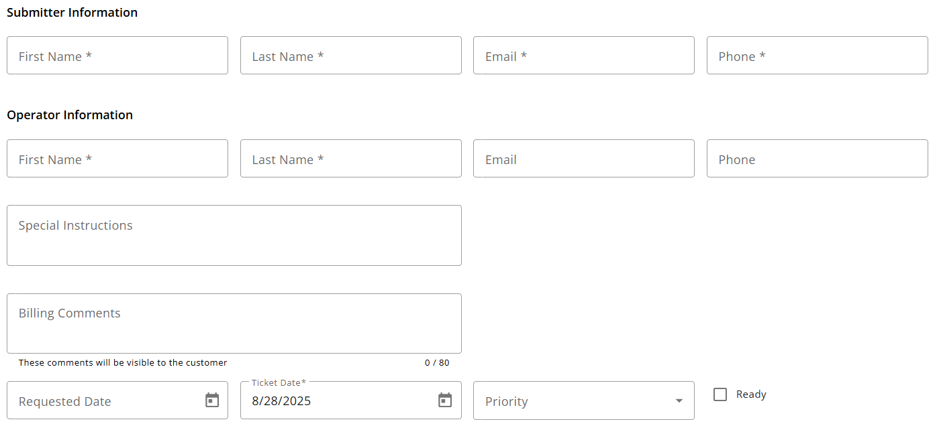Focus the Operator First Name field
Image resolution: width=939 pixels, height=438 pixels.
pyautogui.click(x=117, y=159)
